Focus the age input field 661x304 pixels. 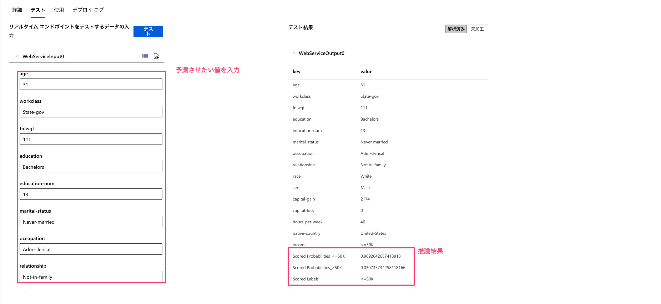coord(91,85)
